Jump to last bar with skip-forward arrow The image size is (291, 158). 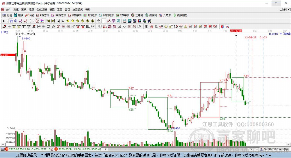click(53, 21)
